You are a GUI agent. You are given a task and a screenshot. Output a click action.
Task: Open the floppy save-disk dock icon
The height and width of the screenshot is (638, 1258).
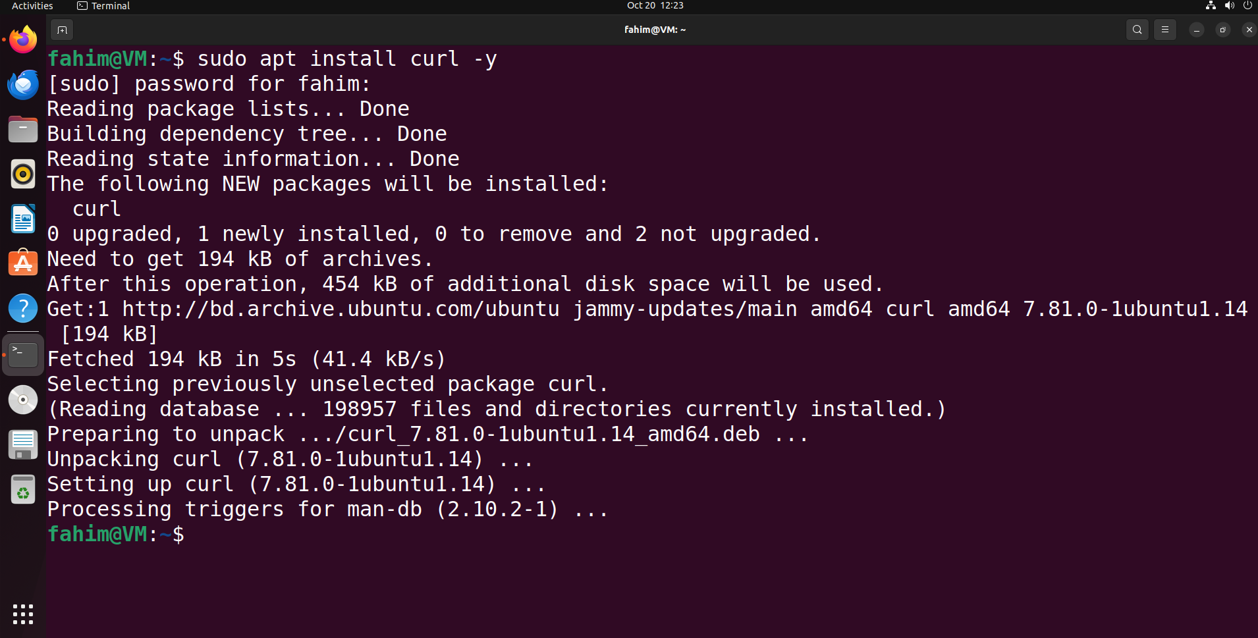(23, 444)
